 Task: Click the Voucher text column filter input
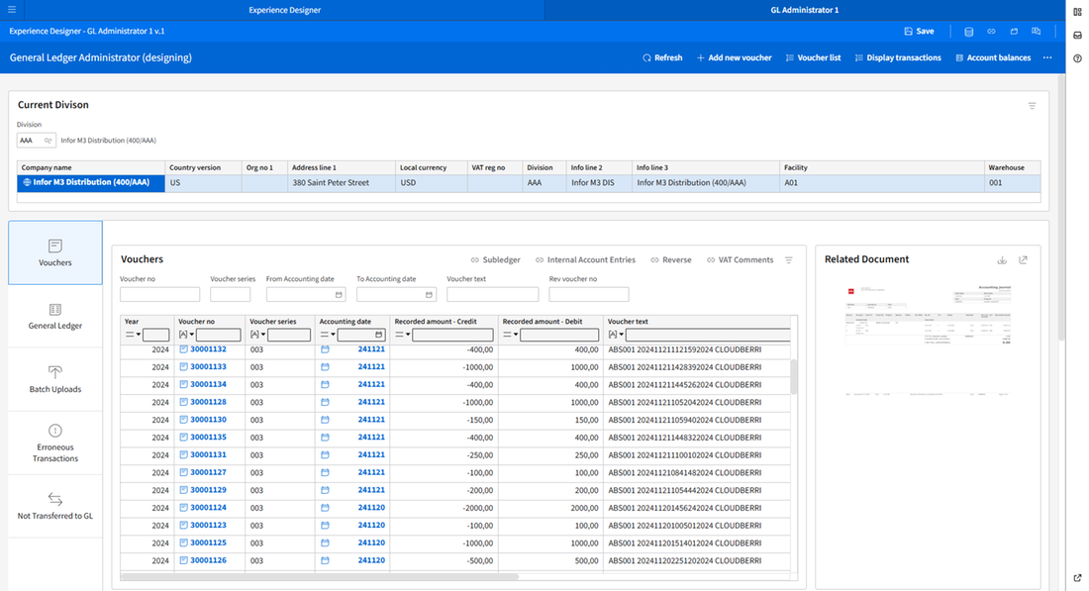click(708, 335)
